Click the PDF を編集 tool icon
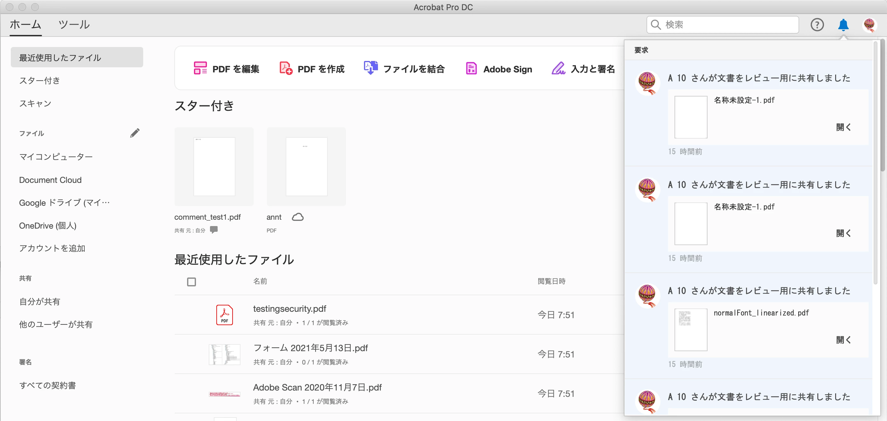This screenshot has width=887, height=421. [x=200, y=68]
